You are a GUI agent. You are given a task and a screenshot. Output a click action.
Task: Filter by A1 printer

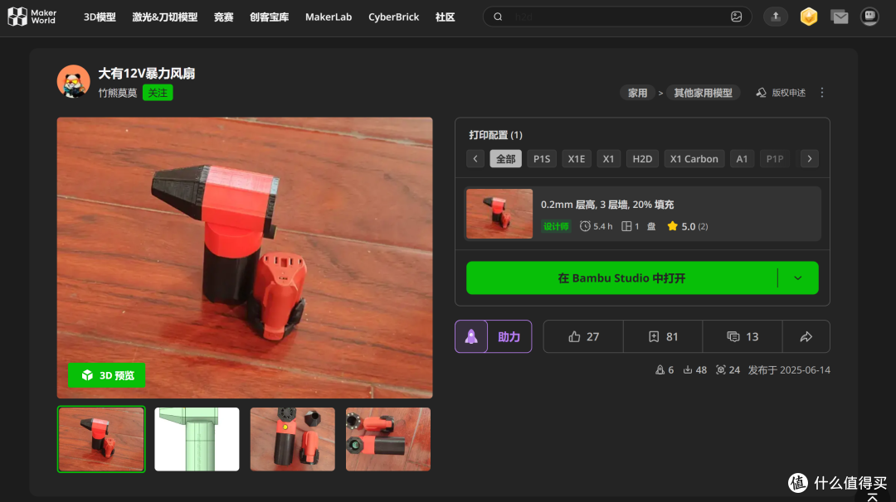[x=742, y=158]
